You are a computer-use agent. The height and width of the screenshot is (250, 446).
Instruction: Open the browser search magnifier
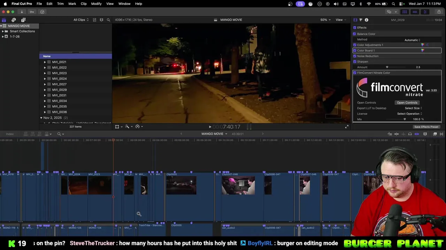coord(108,20)
